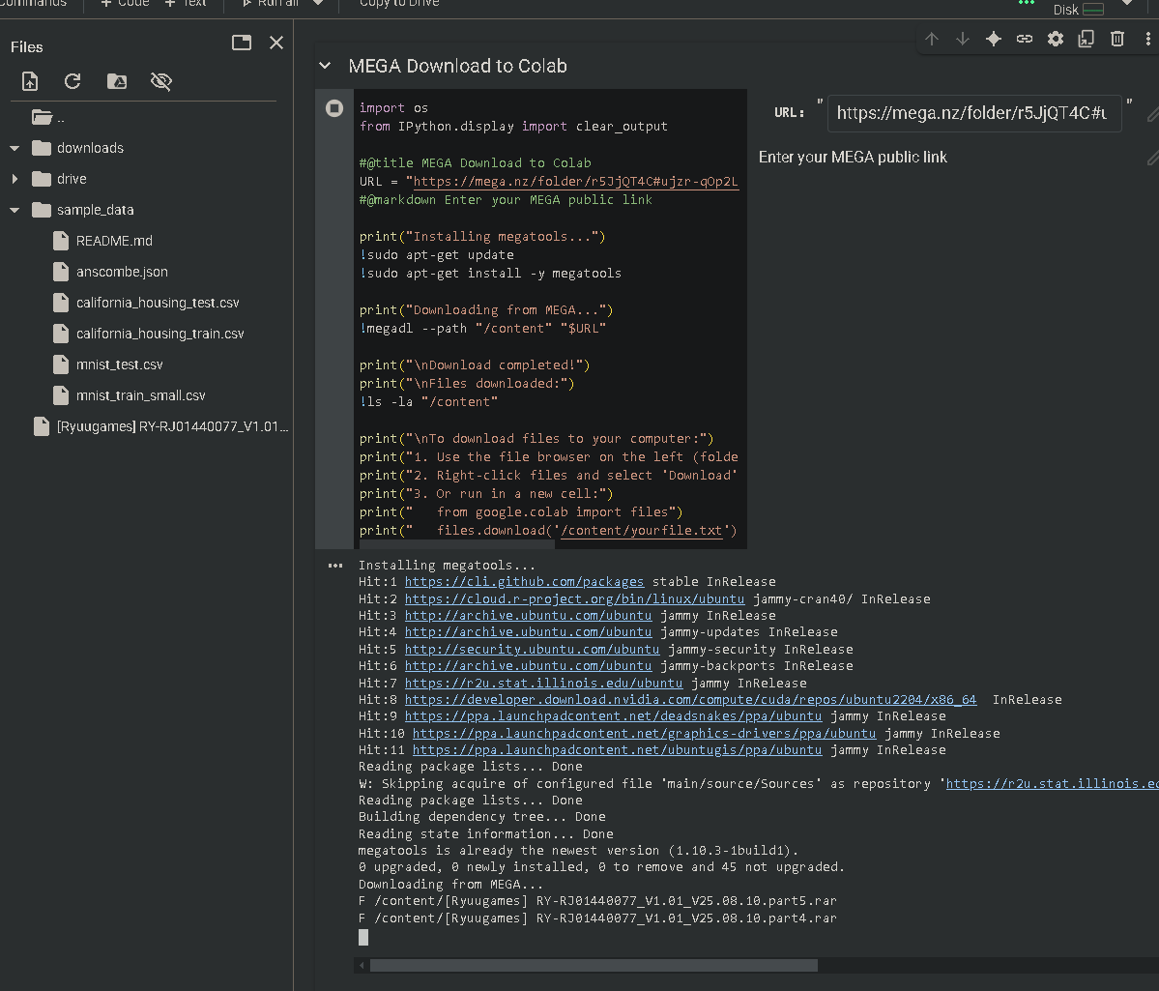The height and width of the screenshot is (991, 1159).
Task: Mirror cell in a new tab
Action: (x=1087, y=39)
